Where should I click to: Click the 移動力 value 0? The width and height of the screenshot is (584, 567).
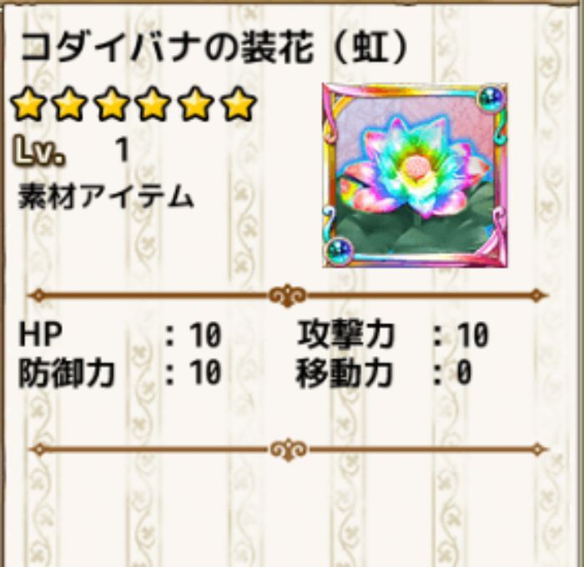(464, 373)
